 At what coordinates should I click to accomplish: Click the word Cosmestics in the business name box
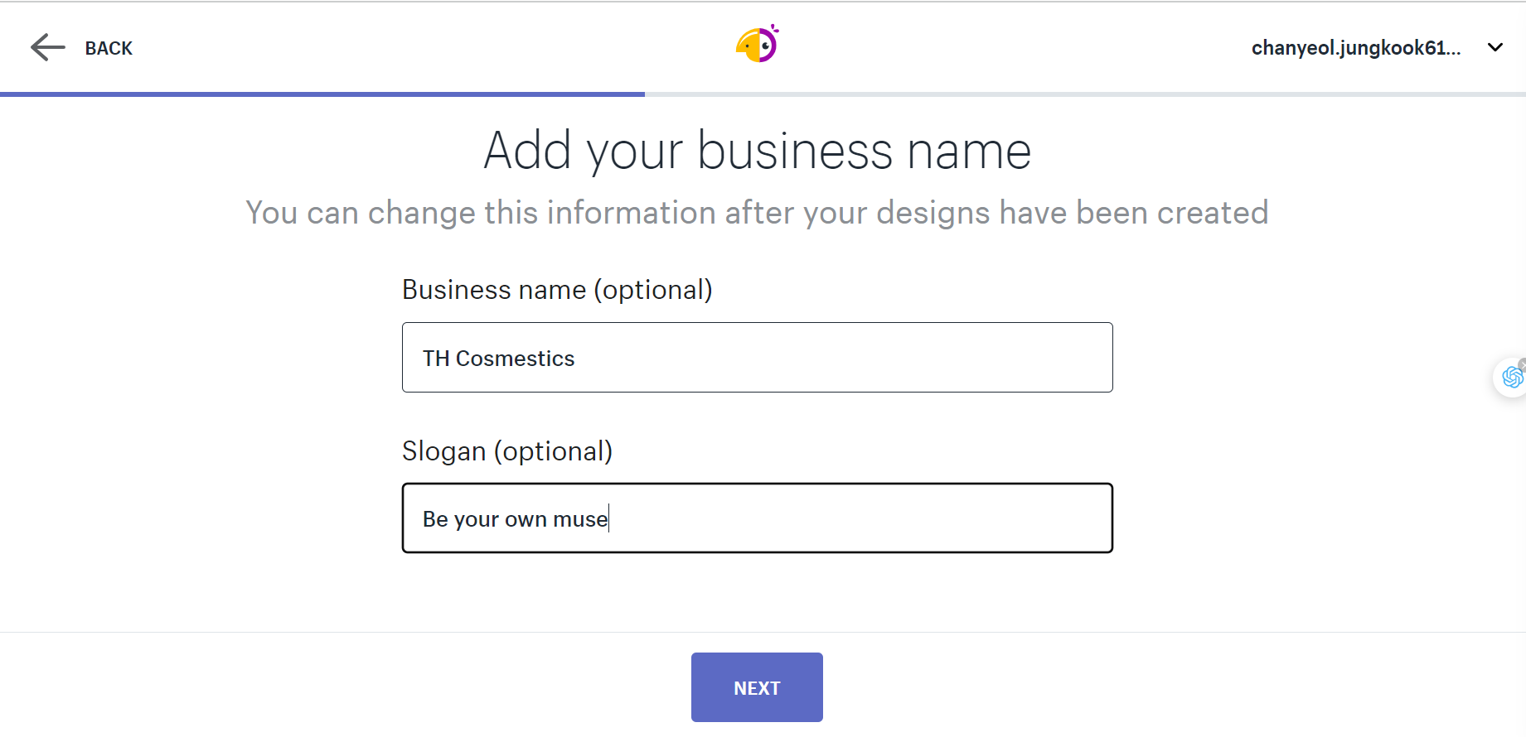click(515, 359)
